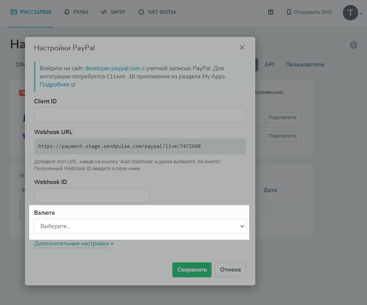Select the Webhook URL text box

140,146
